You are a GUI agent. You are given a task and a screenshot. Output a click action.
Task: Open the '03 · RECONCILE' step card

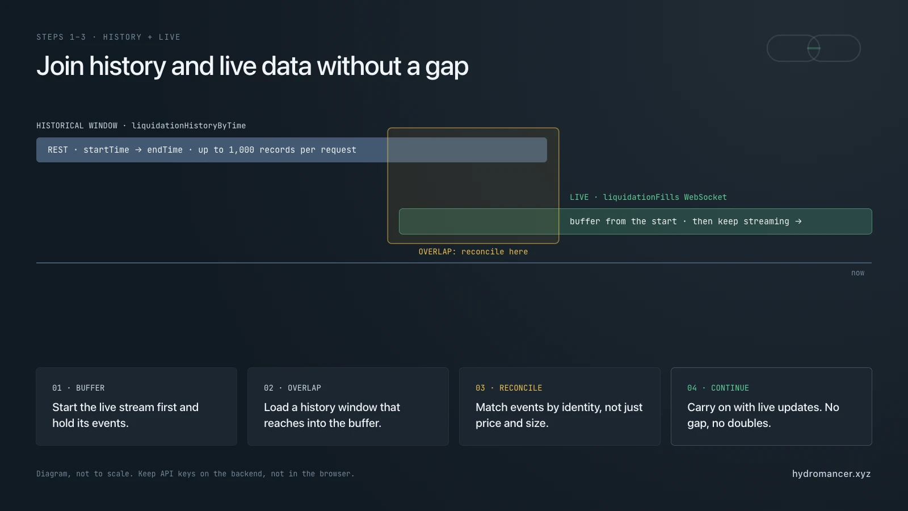[x=560, y=407]
